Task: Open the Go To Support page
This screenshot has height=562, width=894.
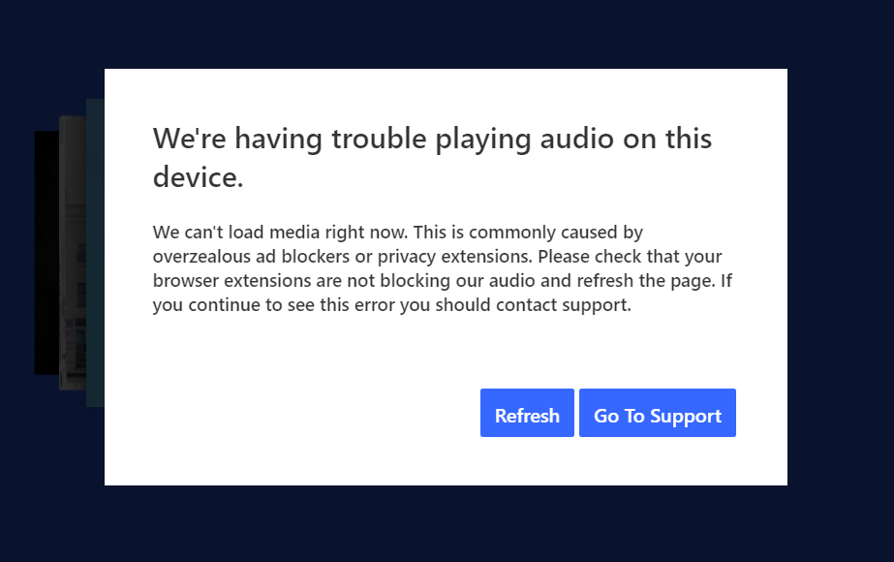Action: [658, 414]
